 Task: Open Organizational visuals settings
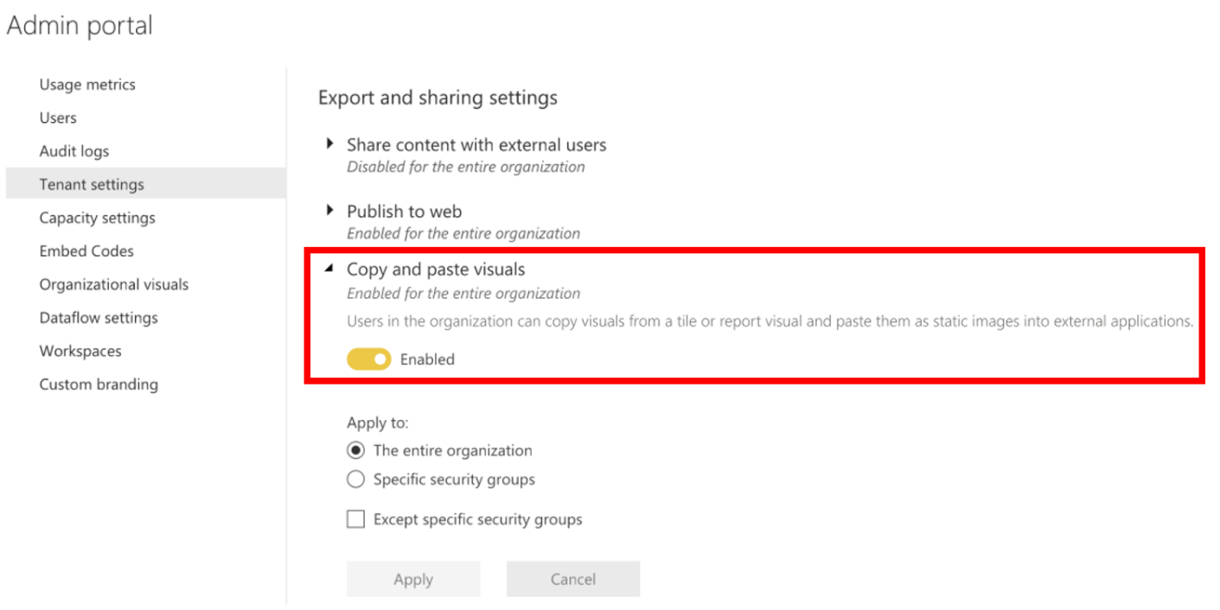[x=113, y=283]
